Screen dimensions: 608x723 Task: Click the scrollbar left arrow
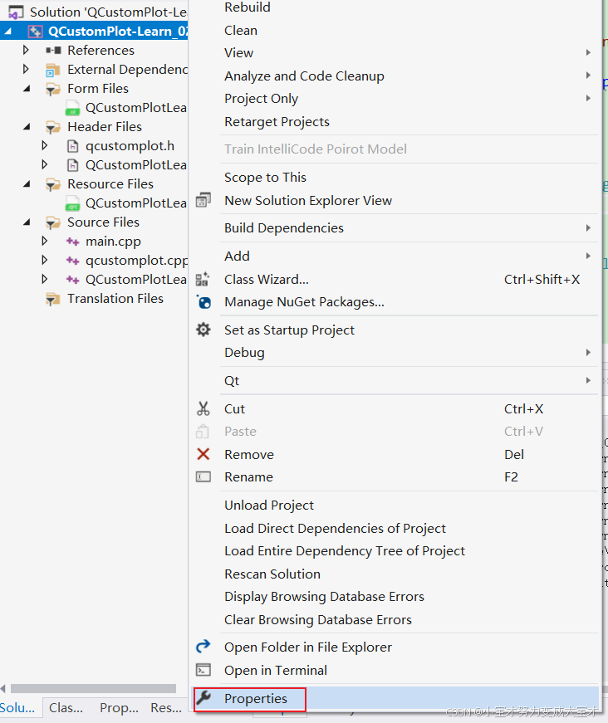3,688
